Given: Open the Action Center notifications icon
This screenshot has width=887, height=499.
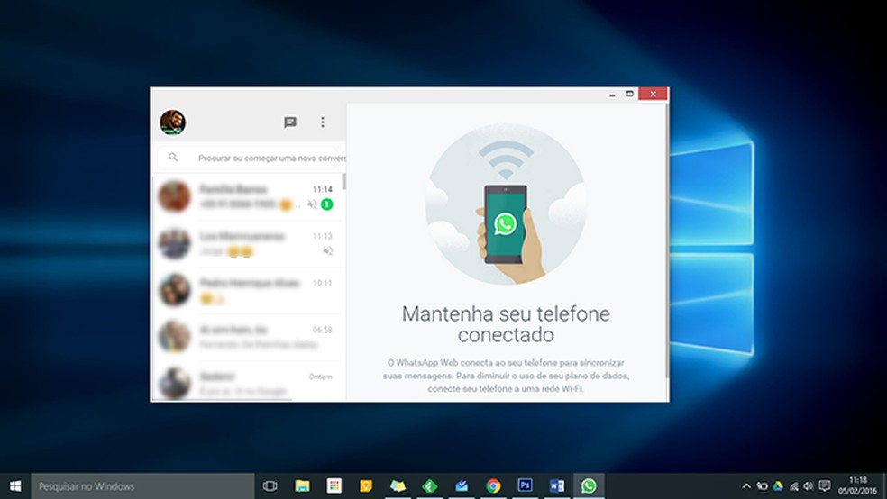Looking at the screenshot, I should [x=825, y=486].
